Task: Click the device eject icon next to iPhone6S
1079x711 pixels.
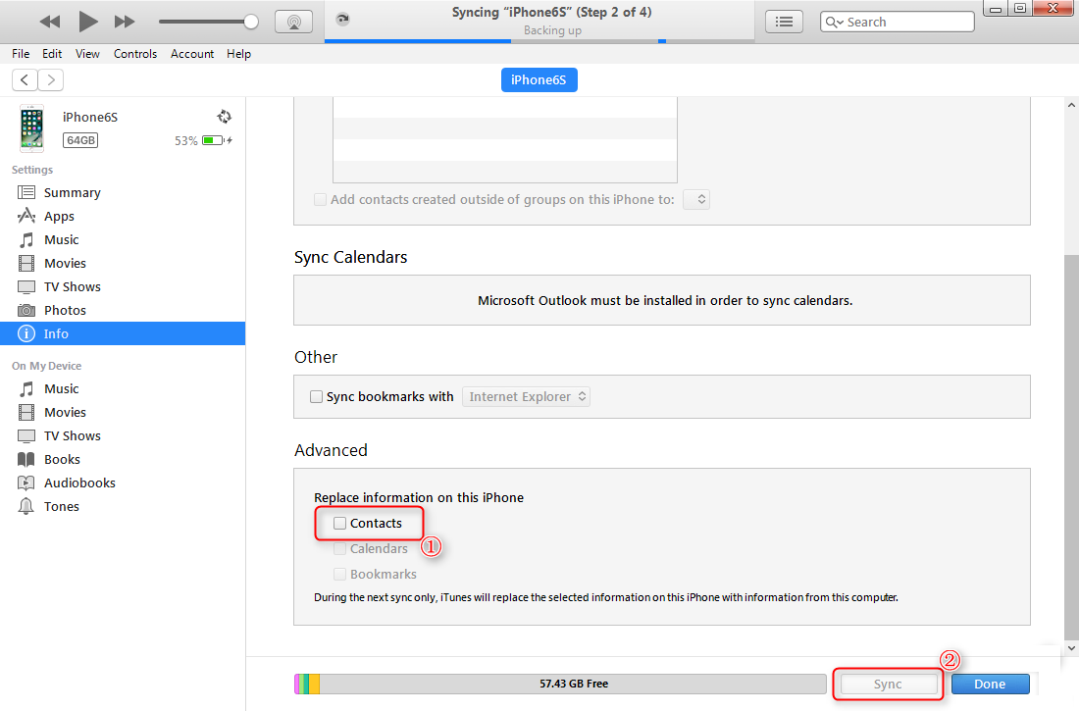Action: tap(224, 116)
